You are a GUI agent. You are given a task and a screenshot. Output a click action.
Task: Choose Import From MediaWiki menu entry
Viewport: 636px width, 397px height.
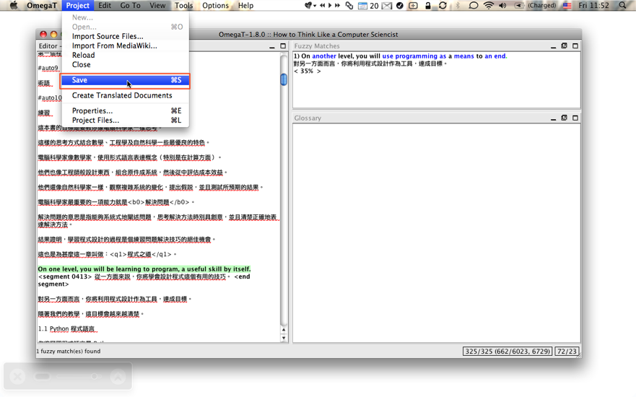126,45
